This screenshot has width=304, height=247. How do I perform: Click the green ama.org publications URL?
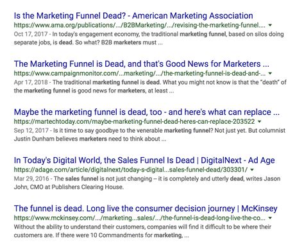(139, 25)
